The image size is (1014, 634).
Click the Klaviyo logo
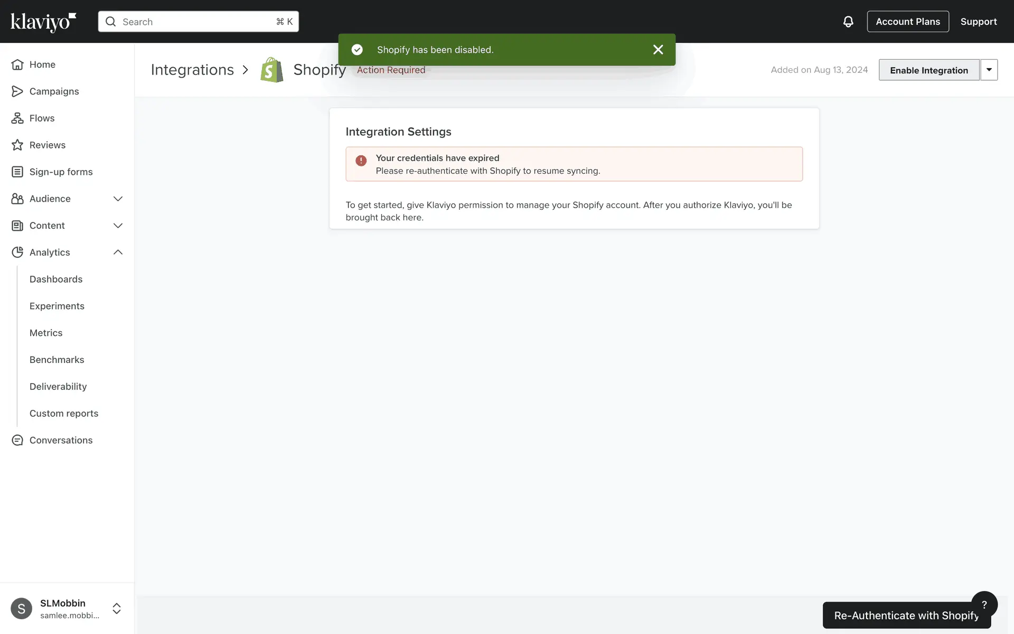click(43, 22)
